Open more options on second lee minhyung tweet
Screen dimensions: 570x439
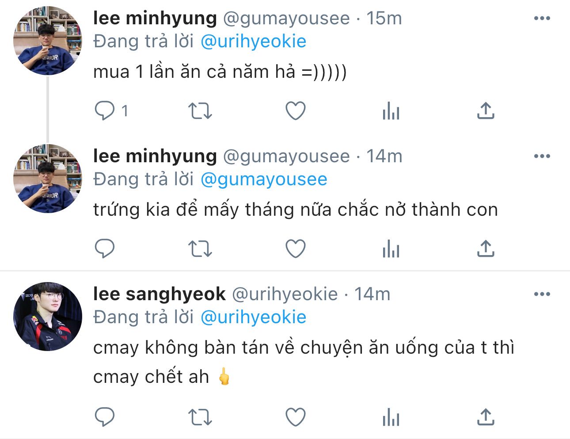(x=542, y=157)
